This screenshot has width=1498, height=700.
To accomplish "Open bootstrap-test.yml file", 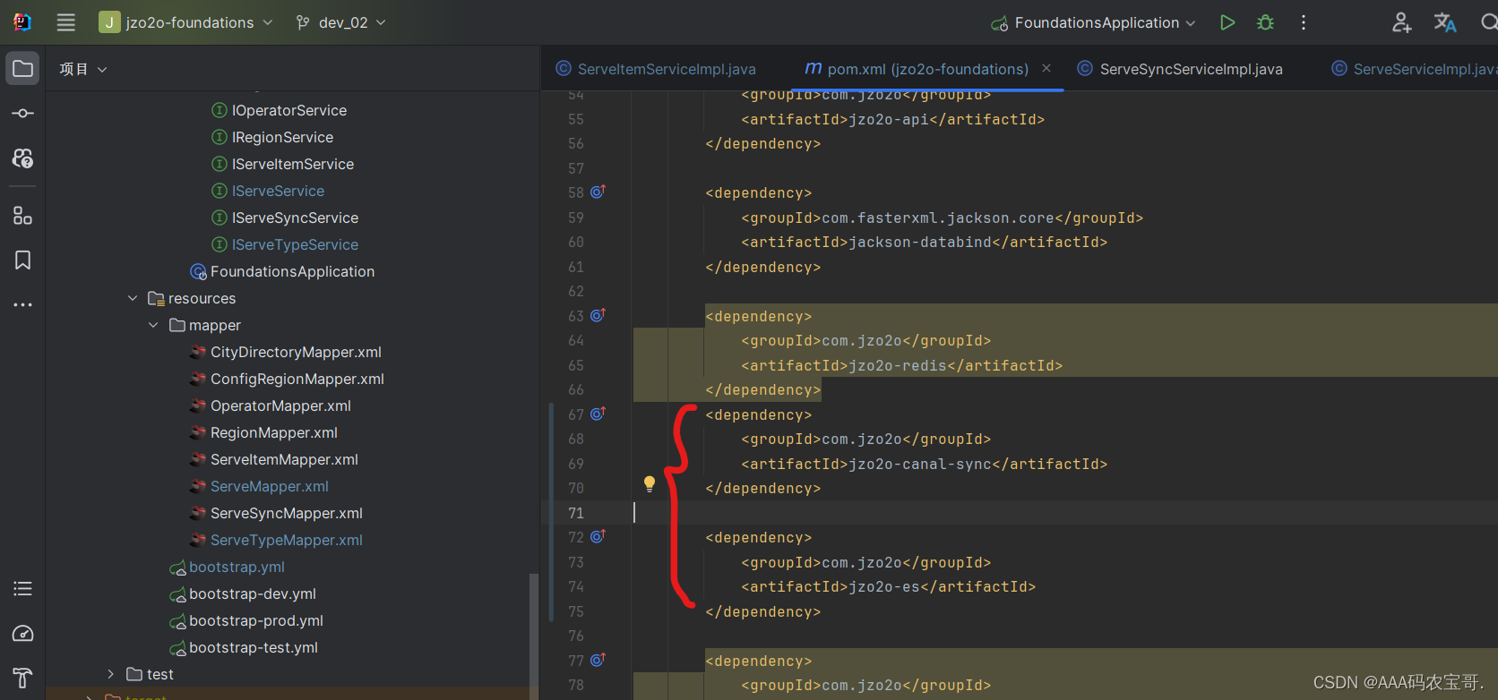I will click(x=253, y=647).
